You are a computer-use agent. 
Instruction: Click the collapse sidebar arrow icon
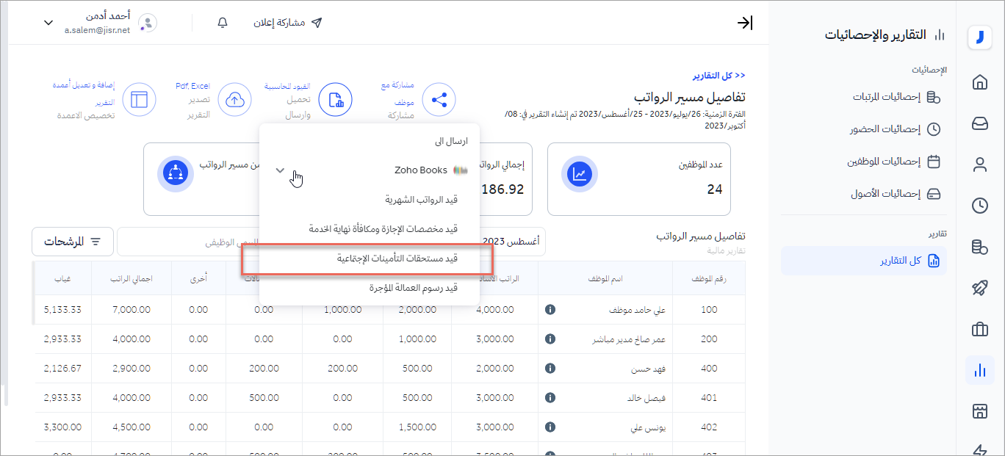tap(744, 23)
